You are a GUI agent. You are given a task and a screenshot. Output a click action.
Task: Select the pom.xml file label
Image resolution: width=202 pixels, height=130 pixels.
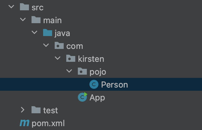pyautogui.click(x=48, y=124)
